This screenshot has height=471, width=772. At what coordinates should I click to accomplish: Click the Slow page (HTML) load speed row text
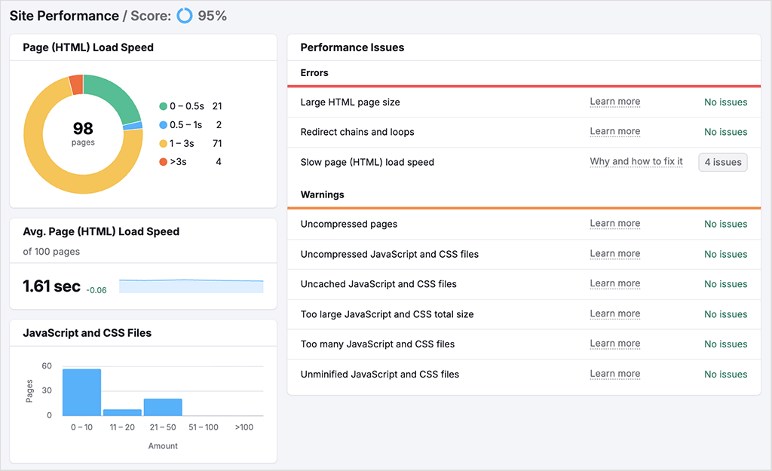[x=367, y=163]
